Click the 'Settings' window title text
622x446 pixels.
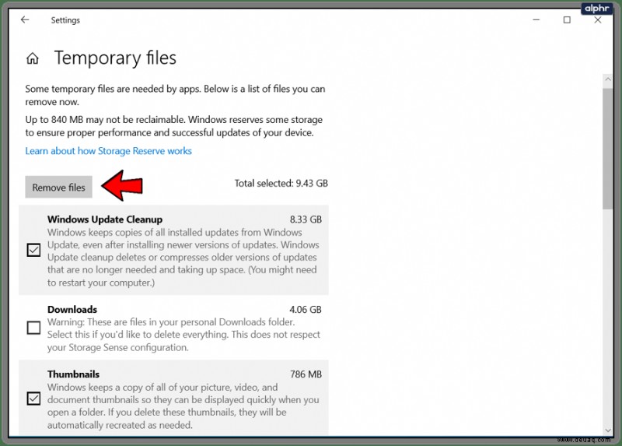point(65,20)
